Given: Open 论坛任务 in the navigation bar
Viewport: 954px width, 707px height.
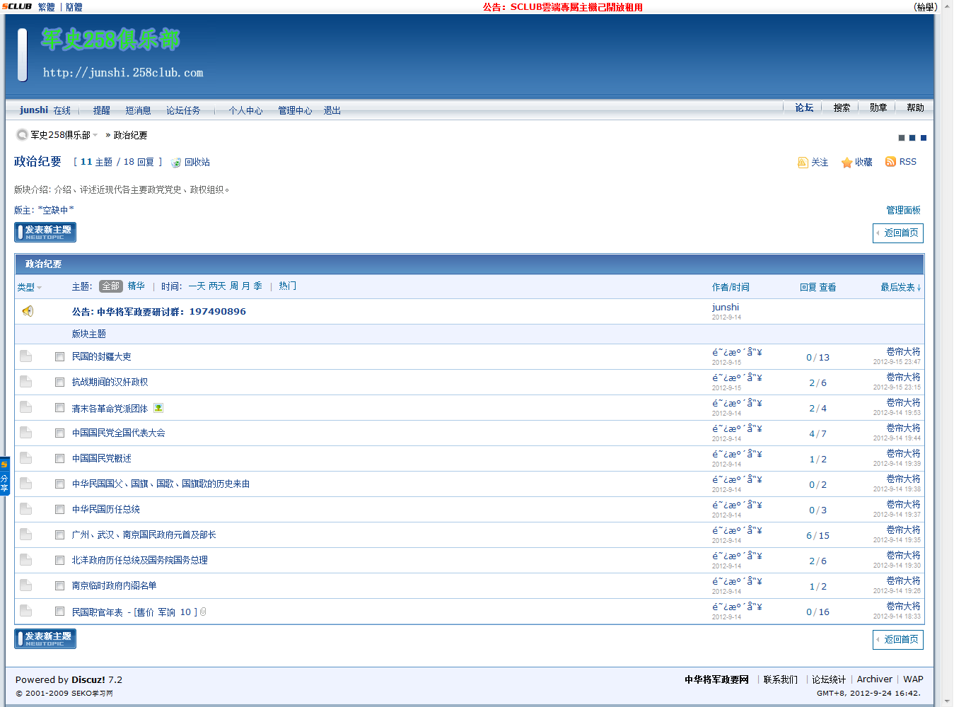Looking at the screenshot, I should [183, 110].
